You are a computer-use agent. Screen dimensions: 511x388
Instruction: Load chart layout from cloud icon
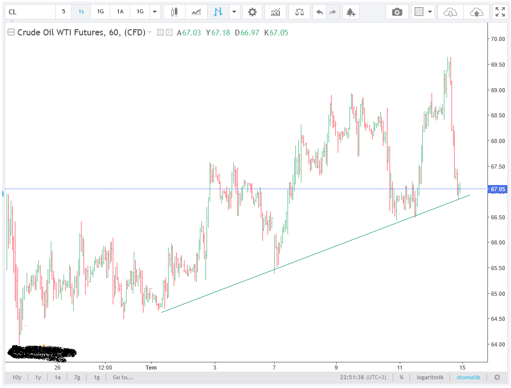[x=450, y=12]
